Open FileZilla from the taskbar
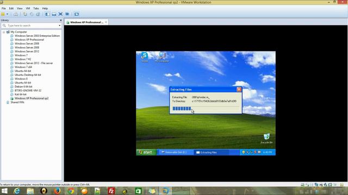Image resolution: width=348 pixels, height=195 pixels. coord(111,191)
